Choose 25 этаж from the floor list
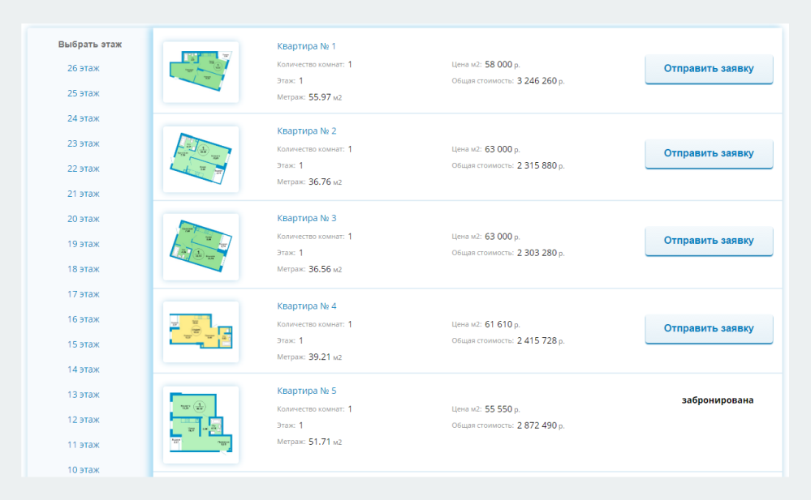The height and width of the screenshot is (500, 811). 84,93
